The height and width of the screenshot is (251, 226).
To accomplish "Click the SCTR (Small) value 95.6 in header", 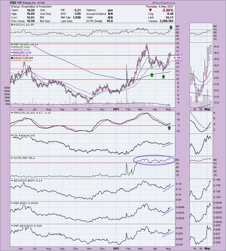I will [x=110, y=21].
